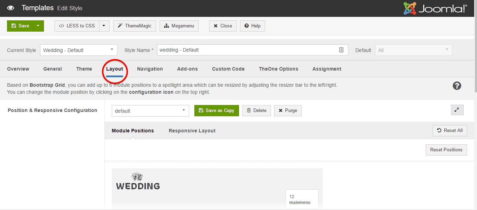The height and width of the screenshot is (210, 477).
Task: Click the Reset Positions button
Action: click(446, 150)
